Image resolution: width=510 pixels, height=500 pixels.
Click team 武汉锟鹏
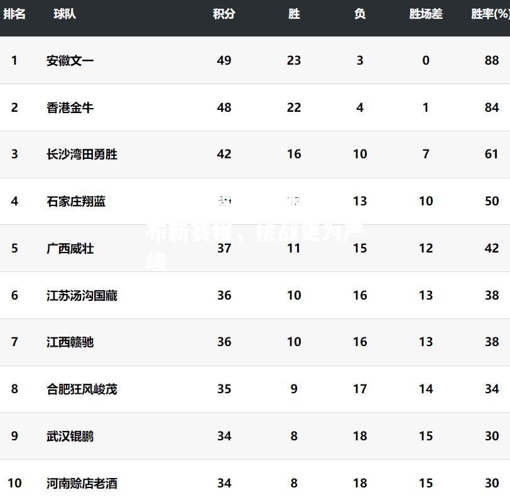tap(70, 436)
